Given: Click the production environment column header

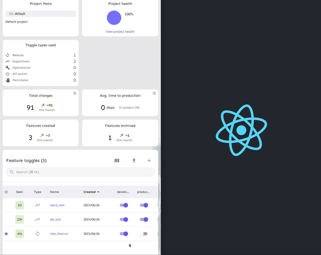Looking at the screenshot, I should coord(143,192).
